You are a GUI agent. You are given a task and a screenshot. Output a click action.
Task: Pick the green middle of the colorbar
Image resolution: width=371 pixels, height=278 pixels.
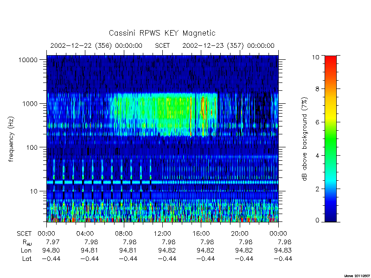pos(331,139)
